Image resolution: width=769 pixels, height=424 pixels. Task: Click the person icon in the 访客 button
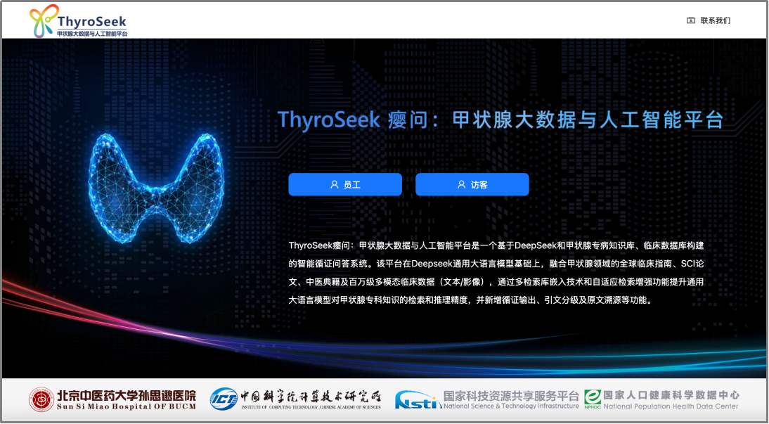(462, 185)
